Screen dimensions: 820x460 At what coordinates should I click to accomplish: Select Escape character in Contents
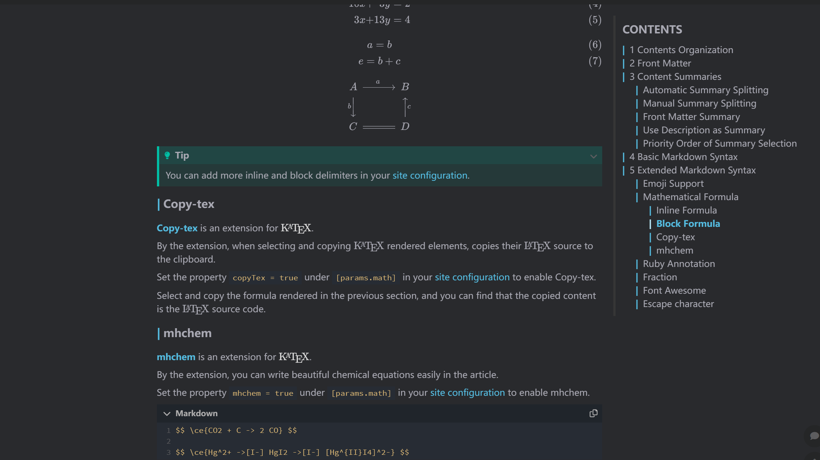pos(678,304)
